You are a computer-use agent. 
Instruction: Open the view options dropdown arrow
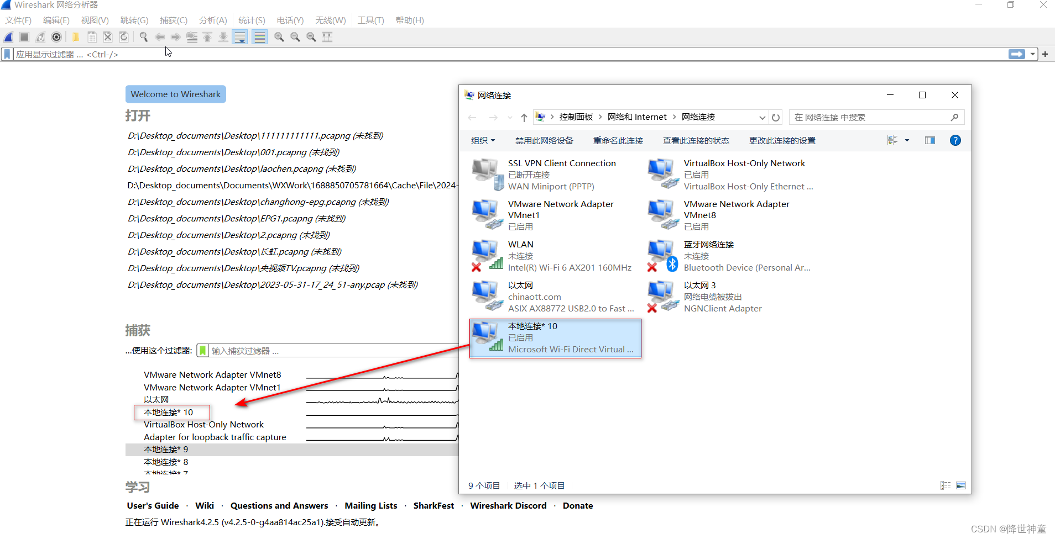(907, 141)
